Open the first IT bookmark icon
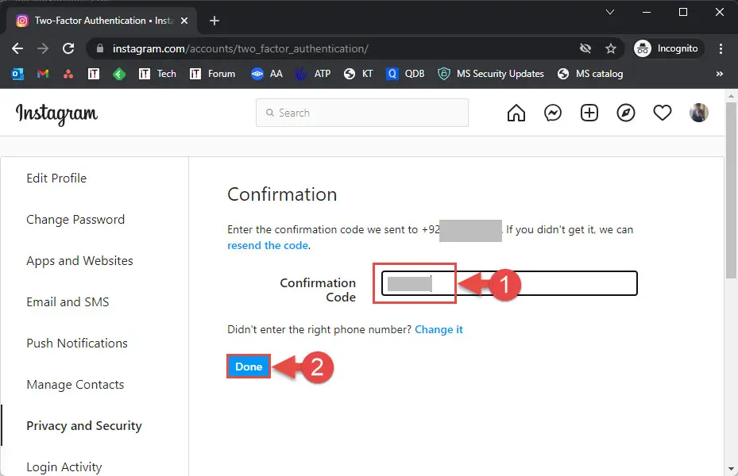Viewport: 738px width, 476px height. click(x=94, y=74)
